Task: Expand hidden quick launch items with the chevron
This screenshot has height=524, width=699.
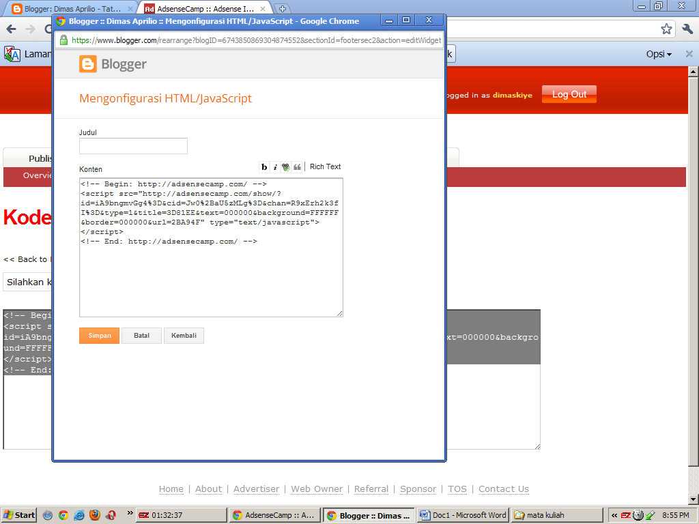Action: point(130,513)
